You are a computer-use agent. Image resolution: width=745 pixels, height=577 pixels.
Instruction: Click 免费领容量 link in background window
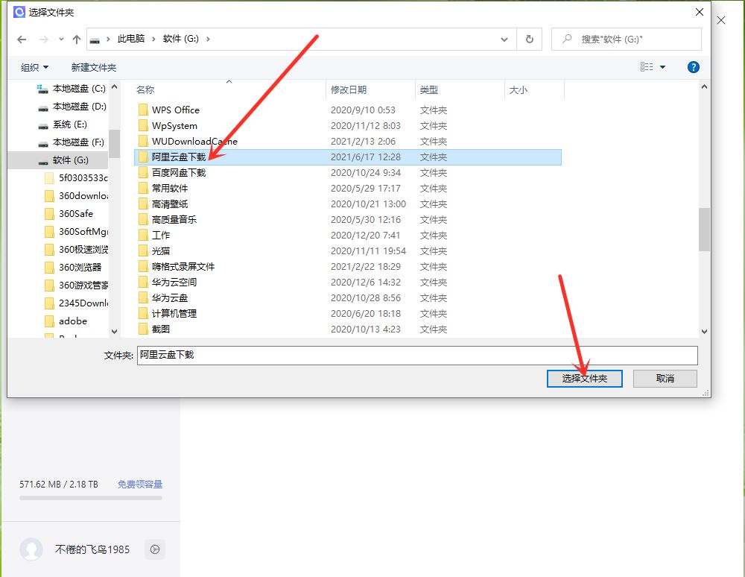pyautogui.click(x=140, y=485)
